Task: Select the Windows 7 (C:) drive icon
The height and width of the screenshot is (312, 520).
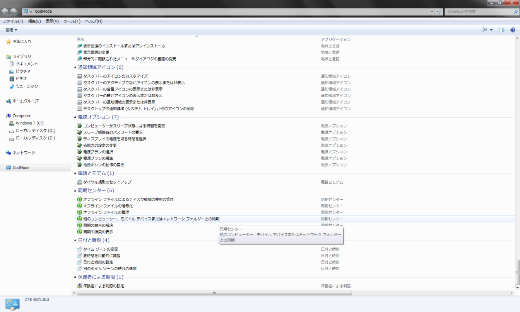Action: 12,123
